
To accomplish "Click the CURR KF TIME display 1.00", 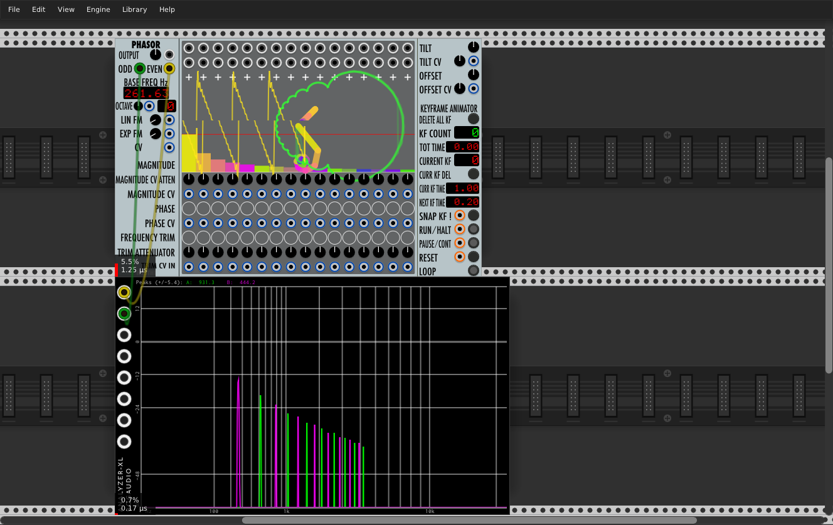I will (463, 188).
